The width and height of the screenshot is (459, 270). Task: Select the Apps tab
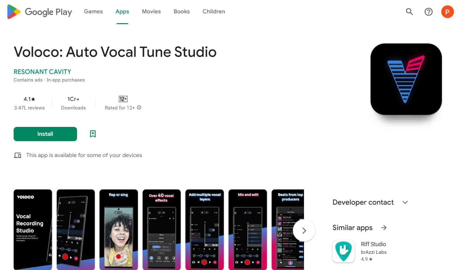pos(122,11)
